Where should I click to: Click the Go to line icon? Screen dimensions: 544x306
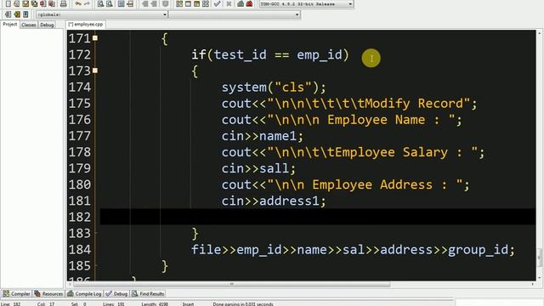130,3
